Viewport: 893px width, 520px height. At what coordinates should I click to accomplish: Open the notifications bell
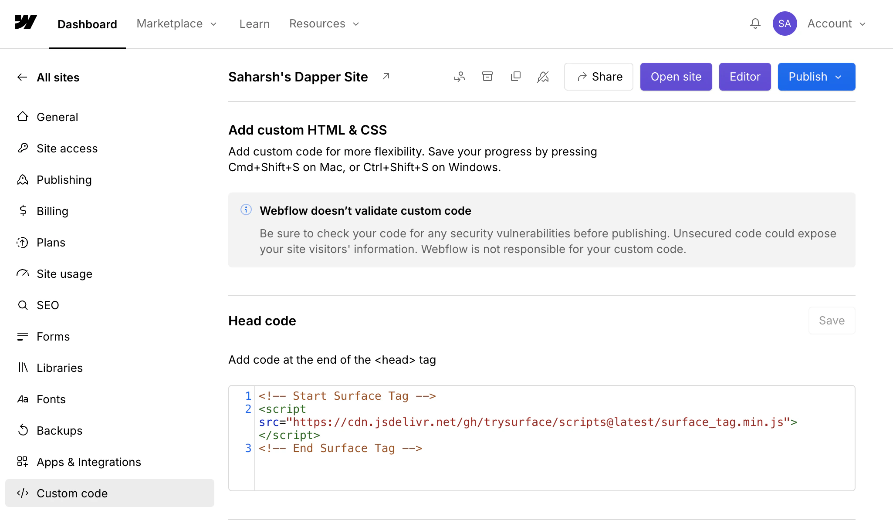pyautogui.click(x=755, y=24)
